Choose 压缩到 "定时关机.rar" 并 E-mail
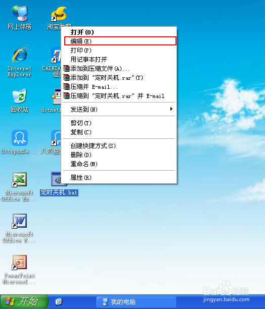The image size is (265, 309). click(119, 96)
